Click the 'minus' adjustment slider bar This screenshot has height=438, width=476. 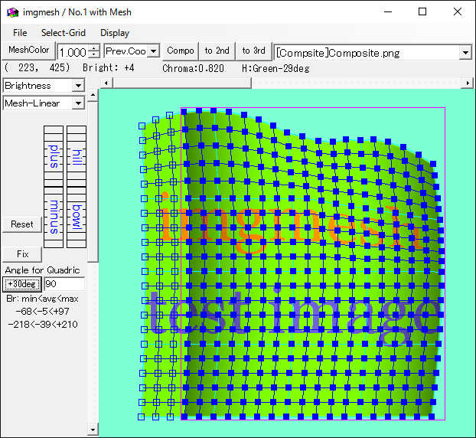(x=54, y=217)
